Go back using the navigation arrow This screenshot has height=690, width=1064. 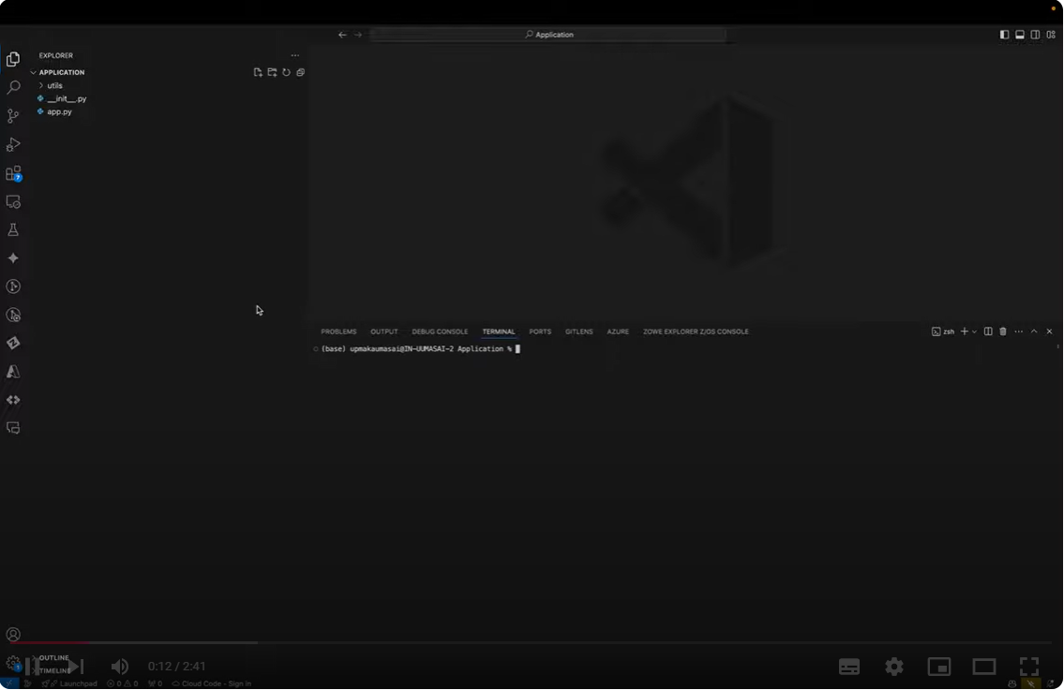(x=342, y=35)
